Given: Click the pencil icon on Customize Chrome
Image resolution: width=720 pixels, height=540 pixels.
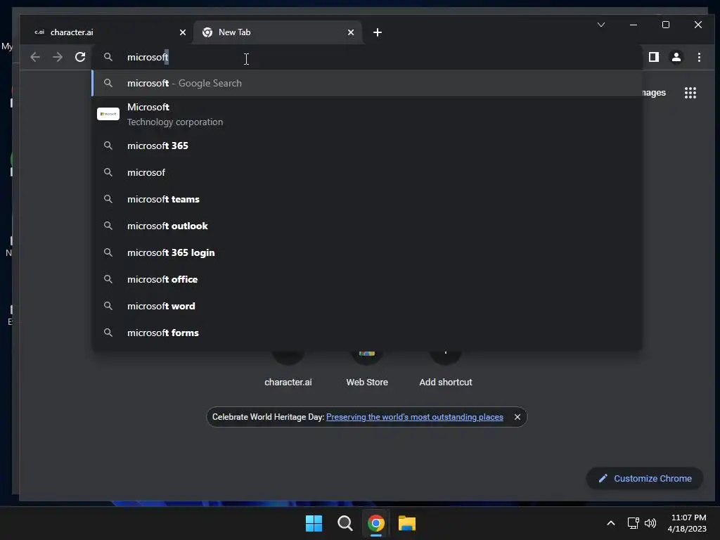Looking at the screenshot, I should coord(603,478).
